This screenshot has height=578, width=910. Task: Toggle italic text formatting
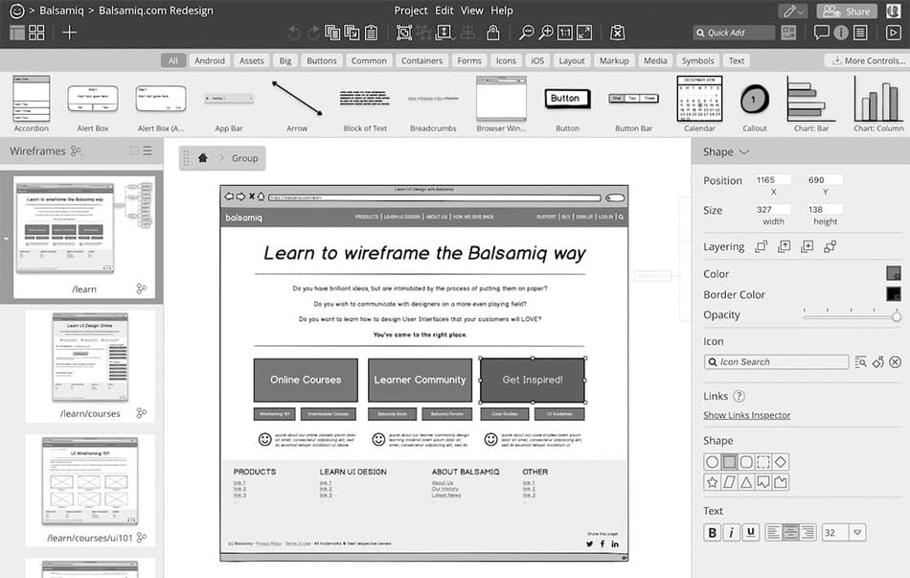click(x=731, y=533)
